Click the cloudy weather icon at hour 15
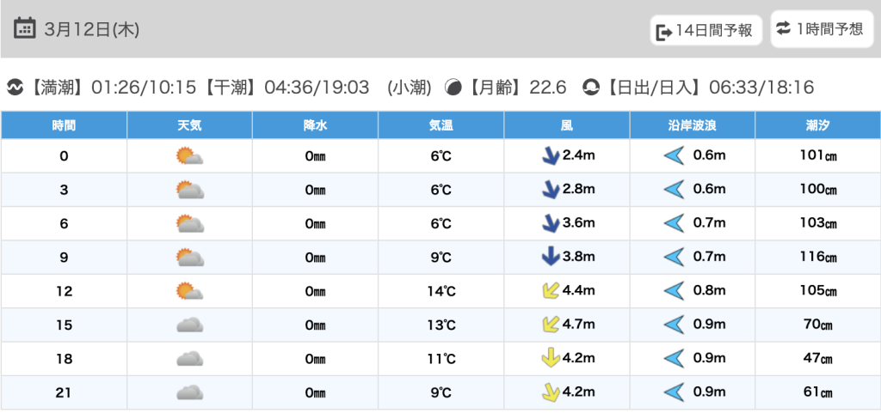Image resolution: width=881 pixels, height=413 pixels. point(189,325)
